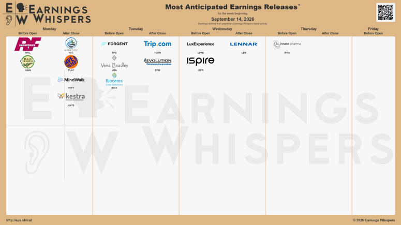
Task: Click the Vera Bradley logo
Action: pyautogui.click(x=114, y=62)
